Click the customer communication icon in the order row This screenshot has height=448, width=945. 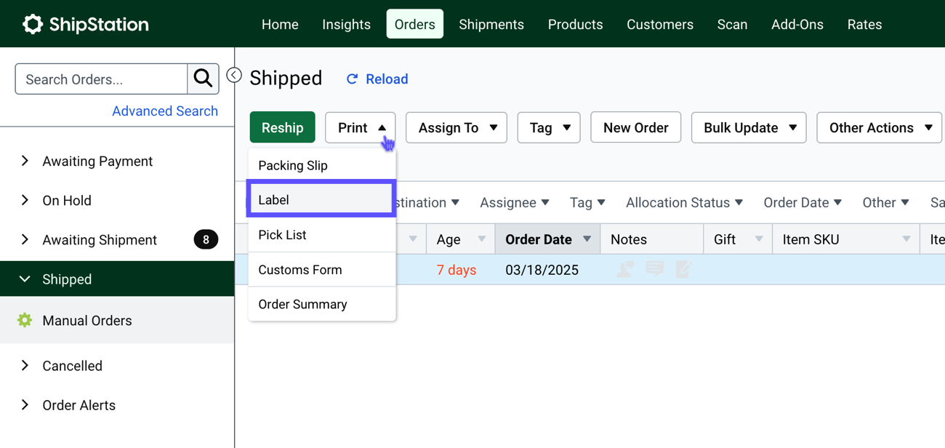624,269
